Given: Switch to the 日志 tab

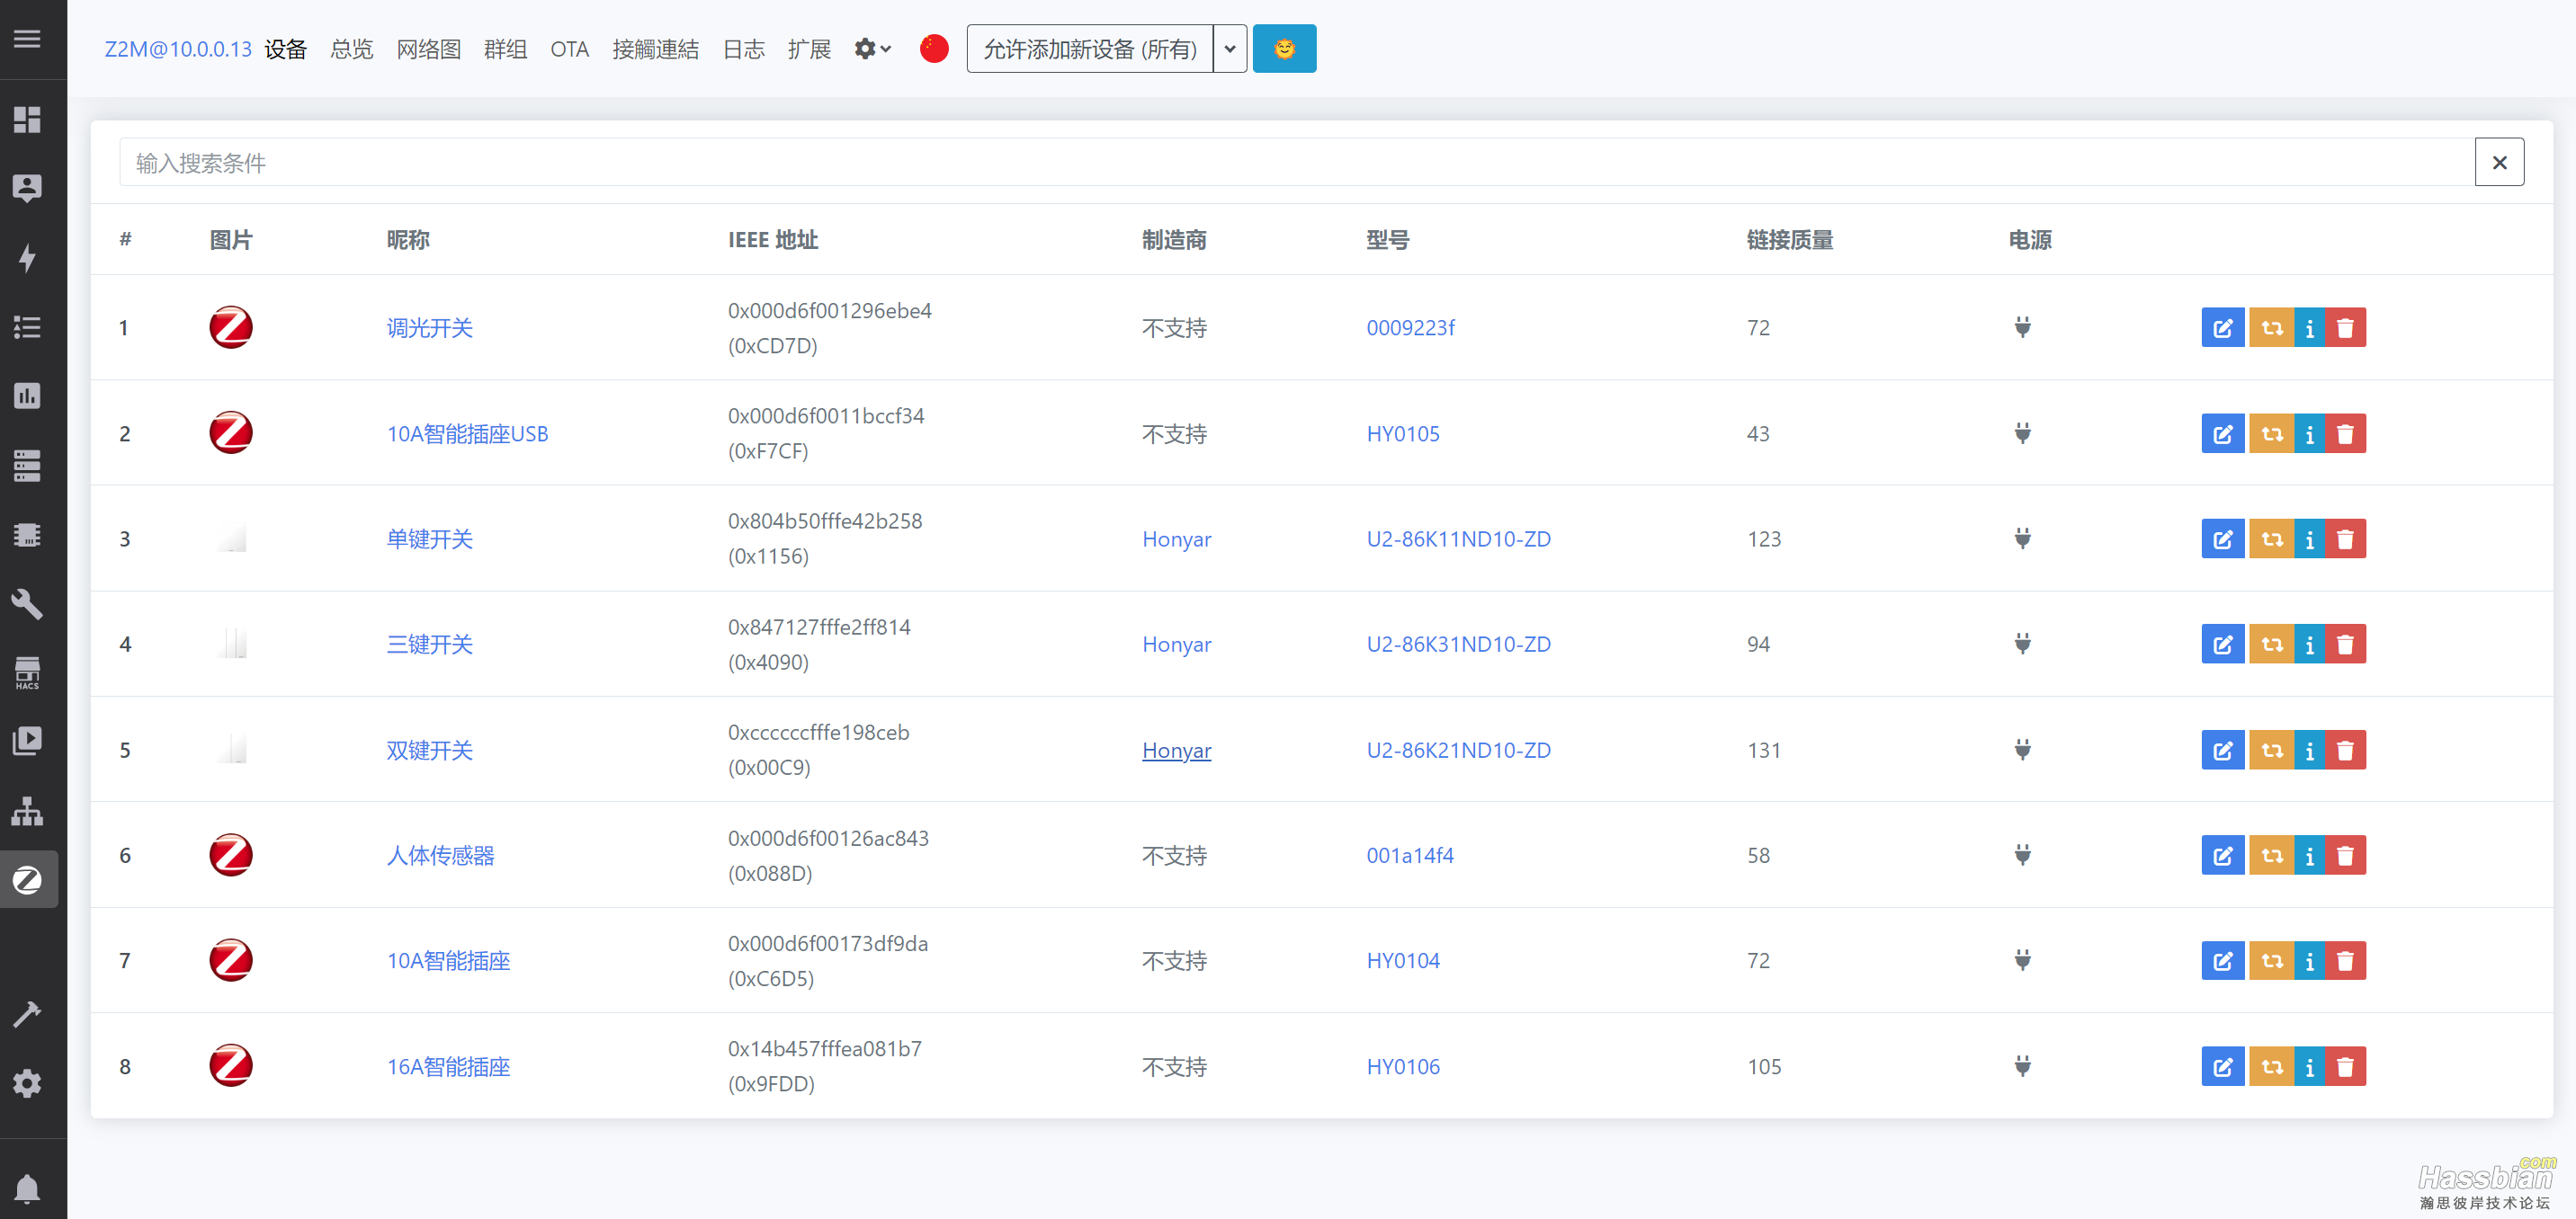Looking at the screenshot, I should coord(743,49).
